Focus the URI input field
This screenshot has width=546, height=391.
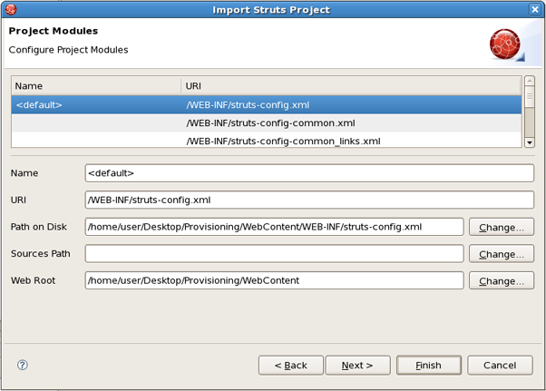click(309, 200)
